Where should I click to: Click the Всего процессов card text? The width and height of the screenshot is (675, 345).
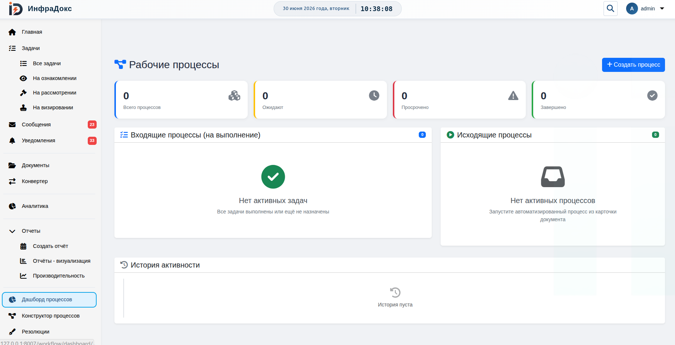(142, 107)
